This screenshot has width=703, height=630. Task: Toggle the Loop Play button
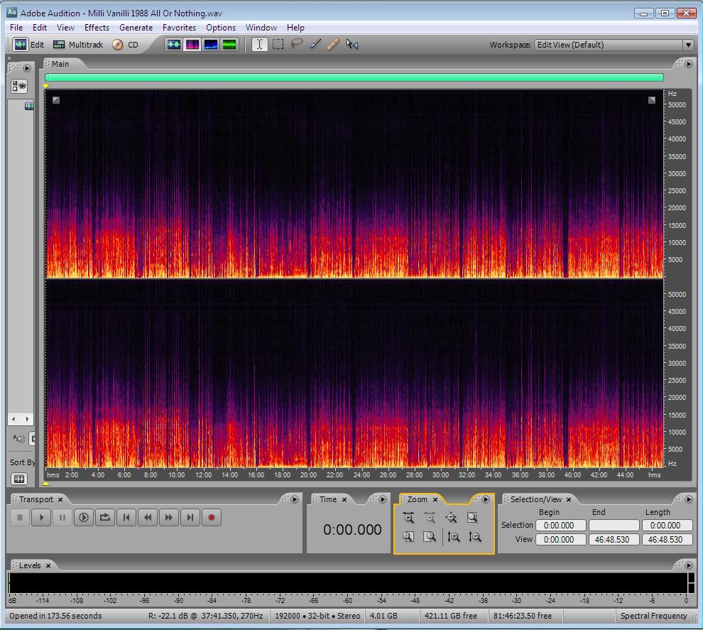pos(105,518)
